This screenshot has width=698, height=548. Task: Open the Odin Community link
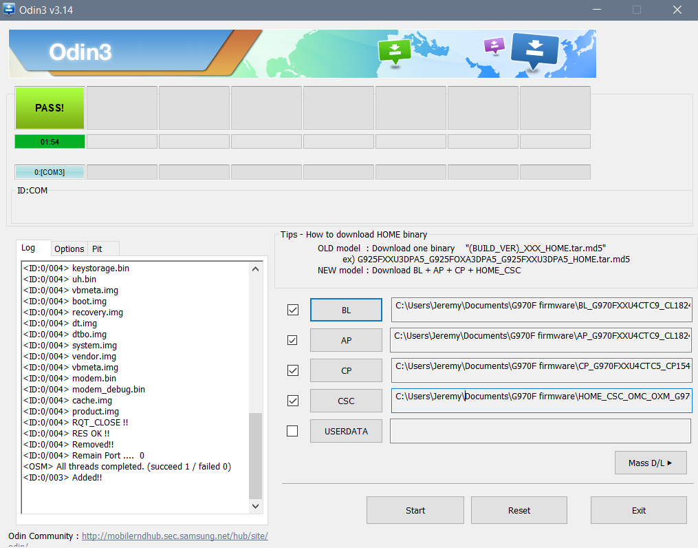(x=175, y=536)
